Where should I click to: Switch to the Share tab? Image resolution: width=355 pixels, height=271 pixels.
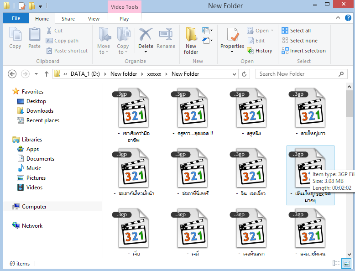click(x=68, y=19)
